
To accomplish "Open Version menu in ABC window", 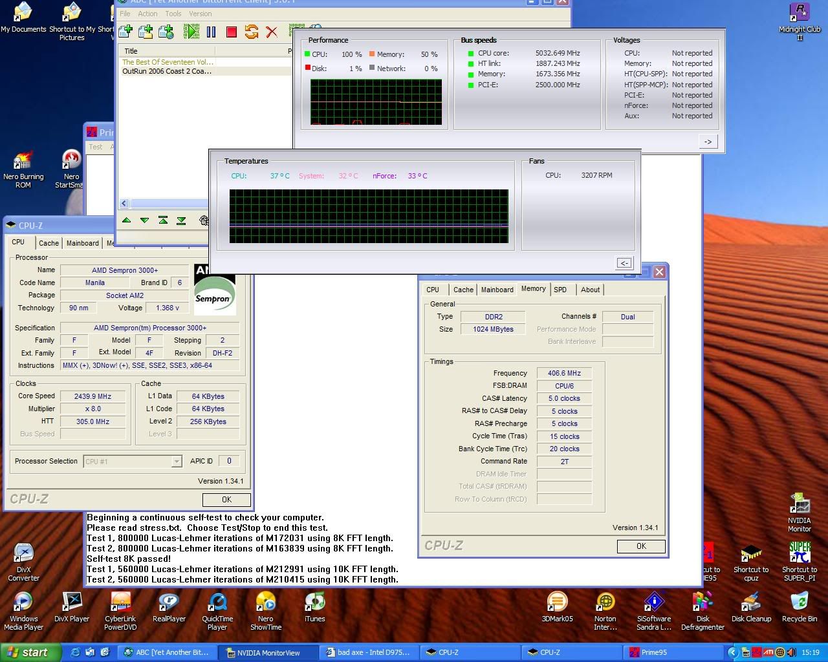I will click(200, 14).
